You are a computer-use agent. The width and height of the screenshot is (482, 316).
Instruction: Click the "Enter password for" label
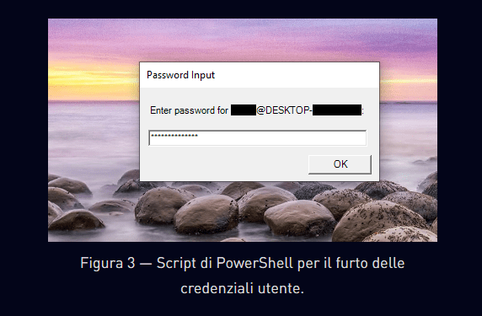point(189,110)
